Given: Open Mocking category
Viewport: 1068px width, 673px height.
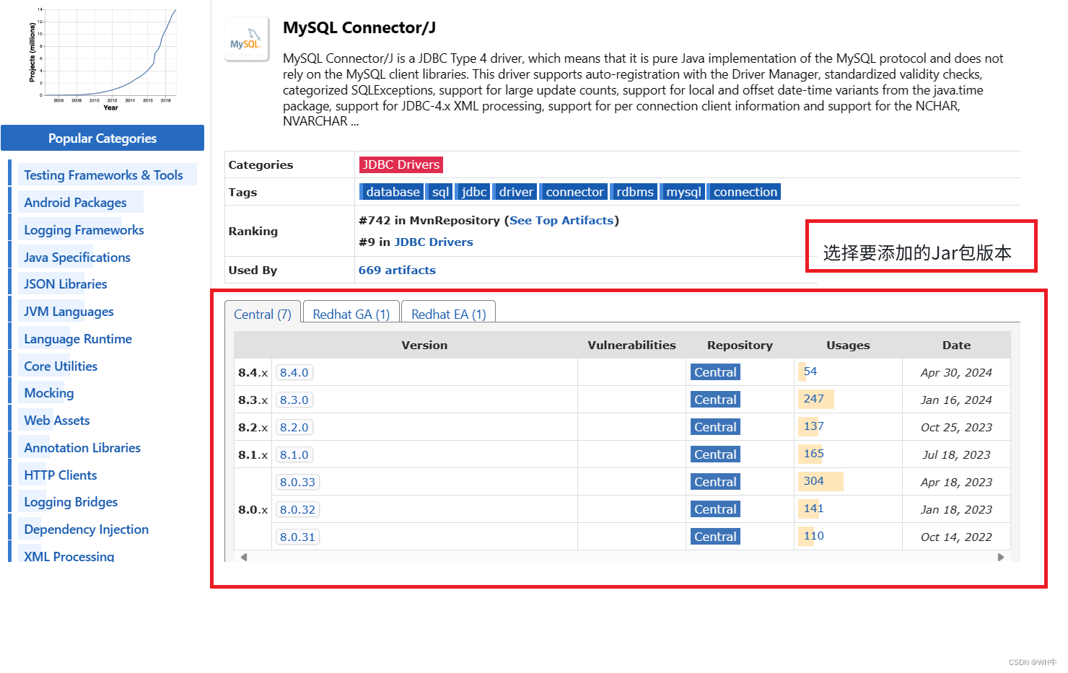Looking at the screenshot, I should coord(49,393).
